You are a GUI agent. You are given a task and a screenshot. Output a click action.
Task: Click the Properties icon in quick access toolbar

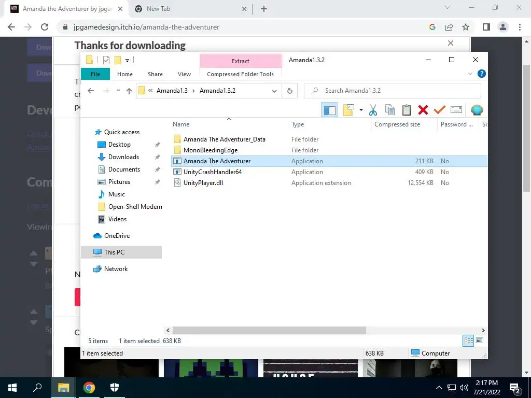pyautogui.click(x=106, y=60)
